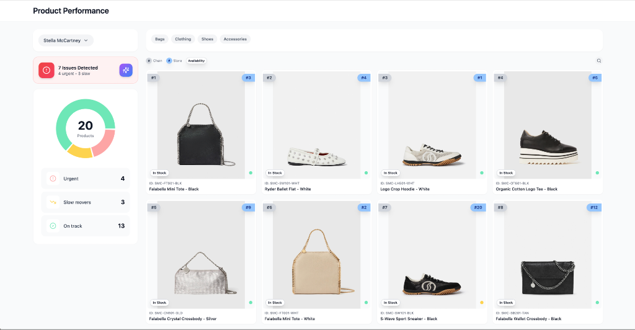Toggle the Store ranking label

[x=178, y=61]
